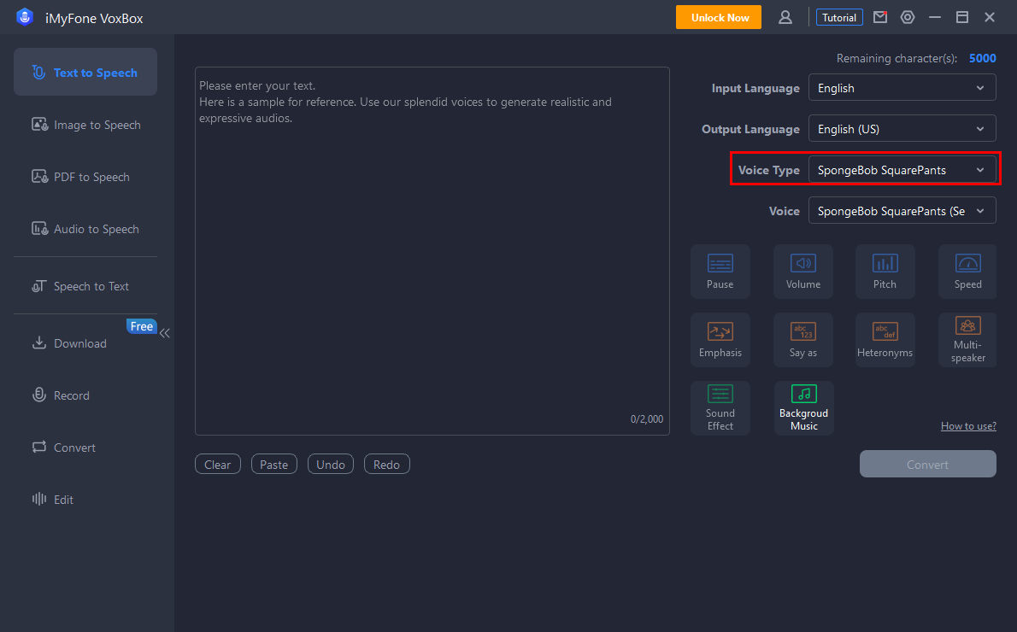Viewport: 1017px width, 632px height.
Task: Click the Free badge near Download
Action: pyautogui.click(x=141, y=326)
